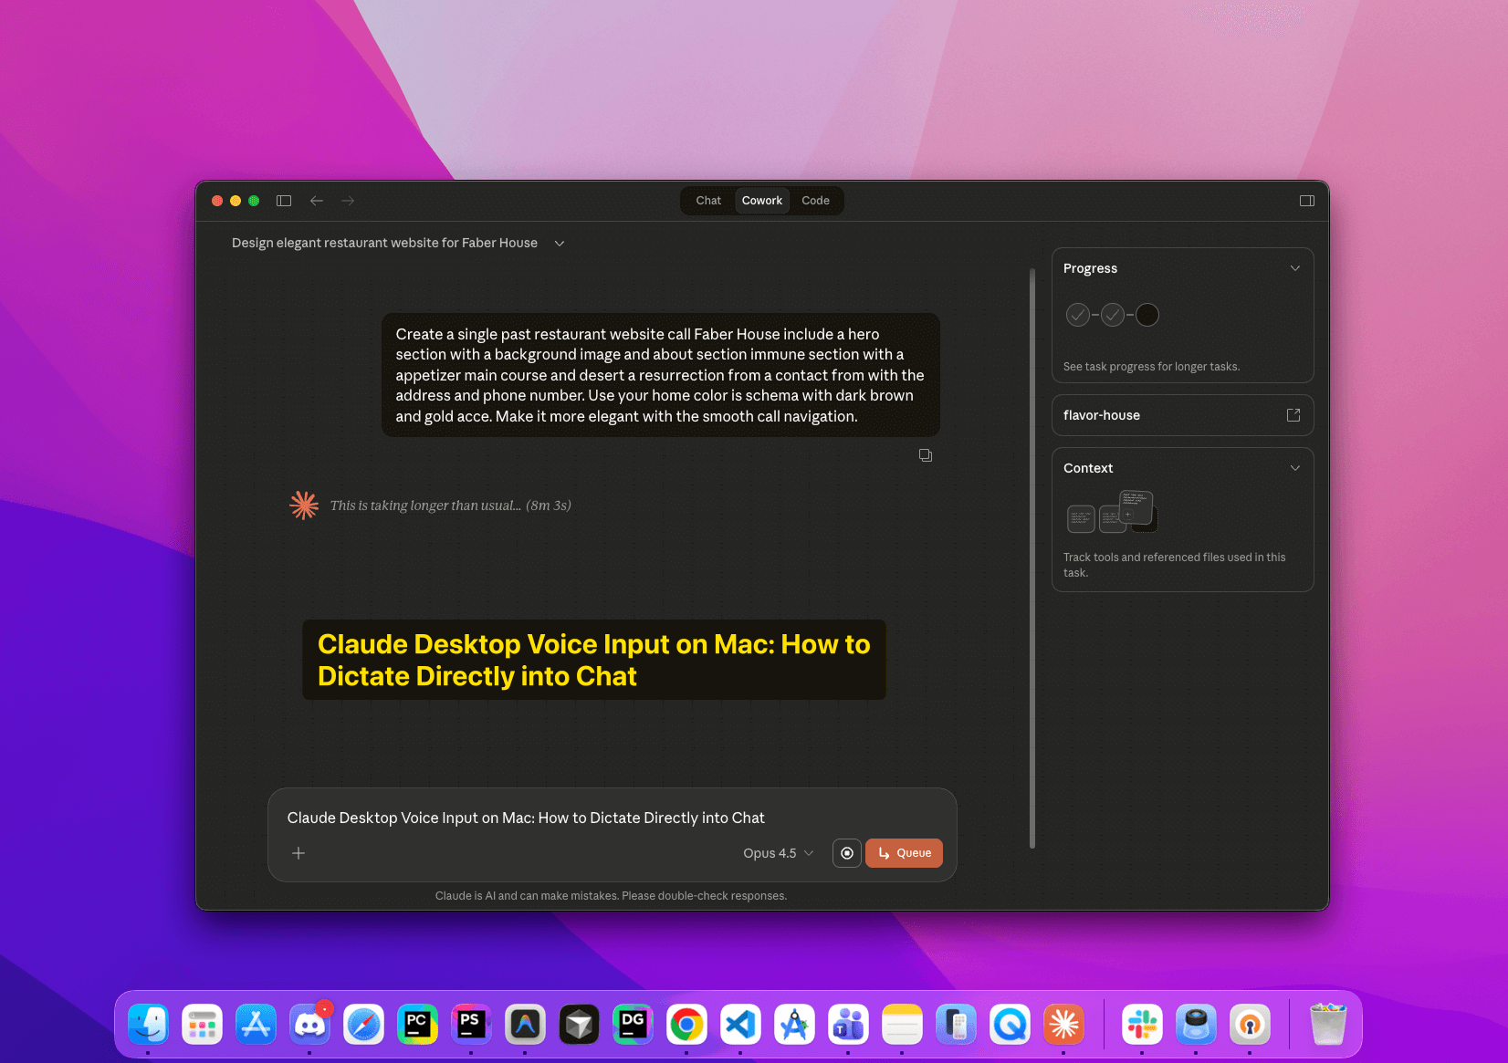The width and height of the screenshot is (1508, 1063).
Task: Launch Visual Studio Code from the dock
Action: coord(740,1024)
